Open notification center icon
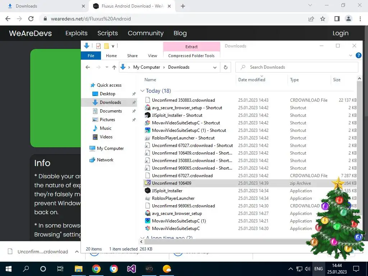This screenshot has height=276, width=368. [356, 269]
